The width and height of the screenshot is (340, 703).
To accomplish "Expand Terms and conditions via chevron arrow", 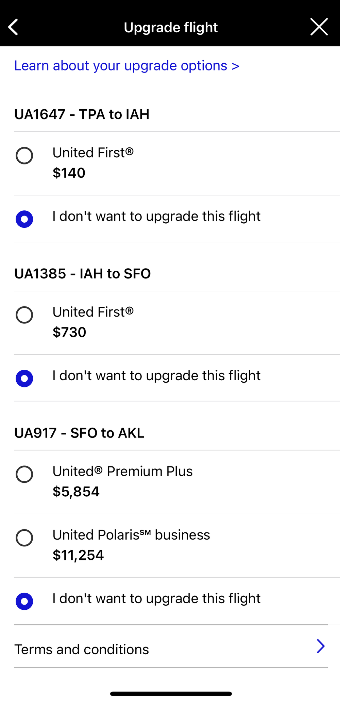I will [x=321, y=646].
